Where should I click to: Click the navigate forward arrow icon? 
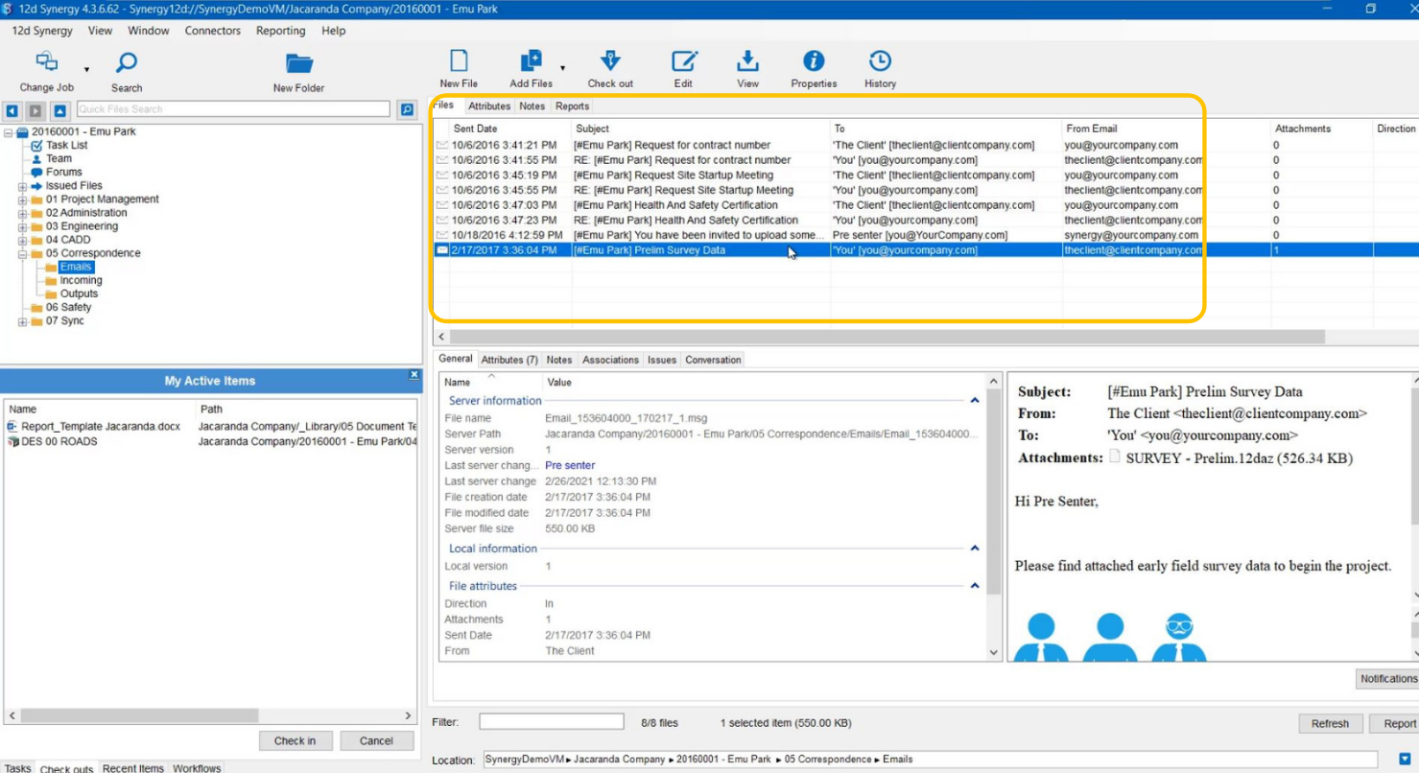tap(35, 110)
